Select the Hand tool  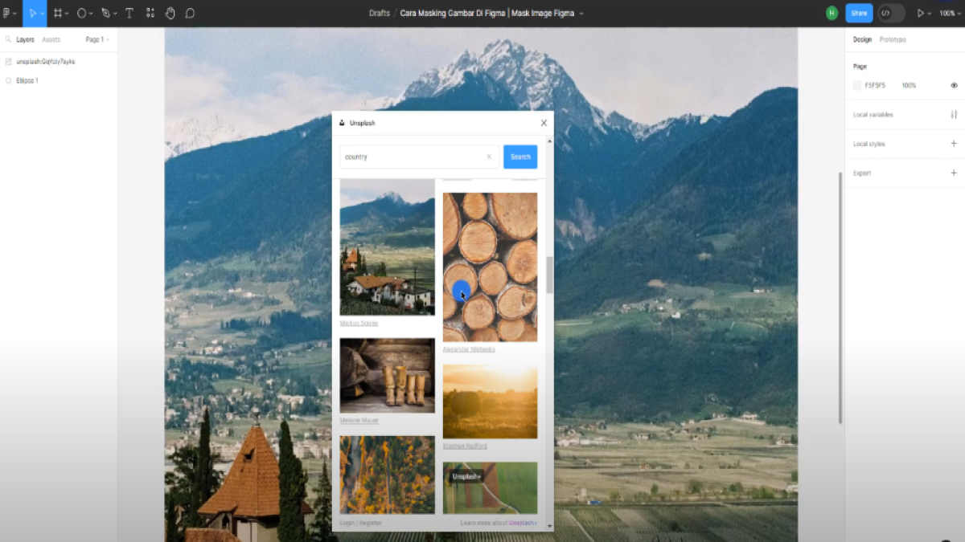(170, 13)
